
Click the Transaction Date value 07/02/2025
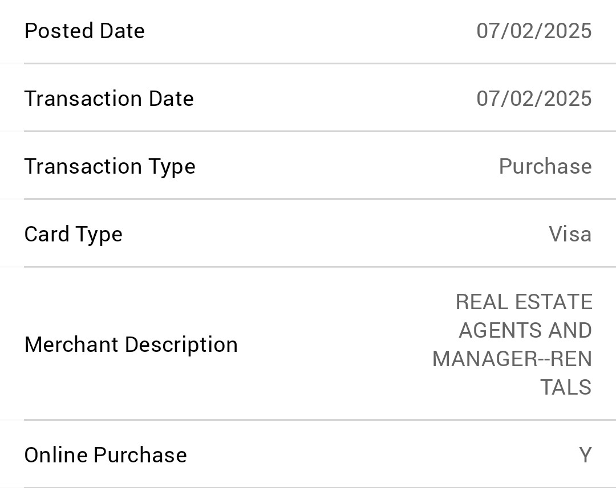(534, 99)
